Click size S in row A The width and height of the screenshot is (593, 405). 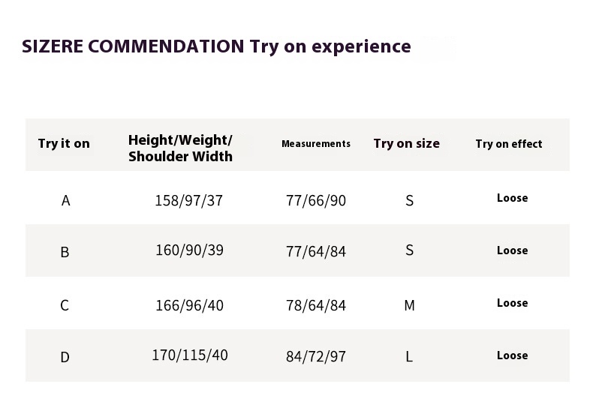click(x=409, y=200)
